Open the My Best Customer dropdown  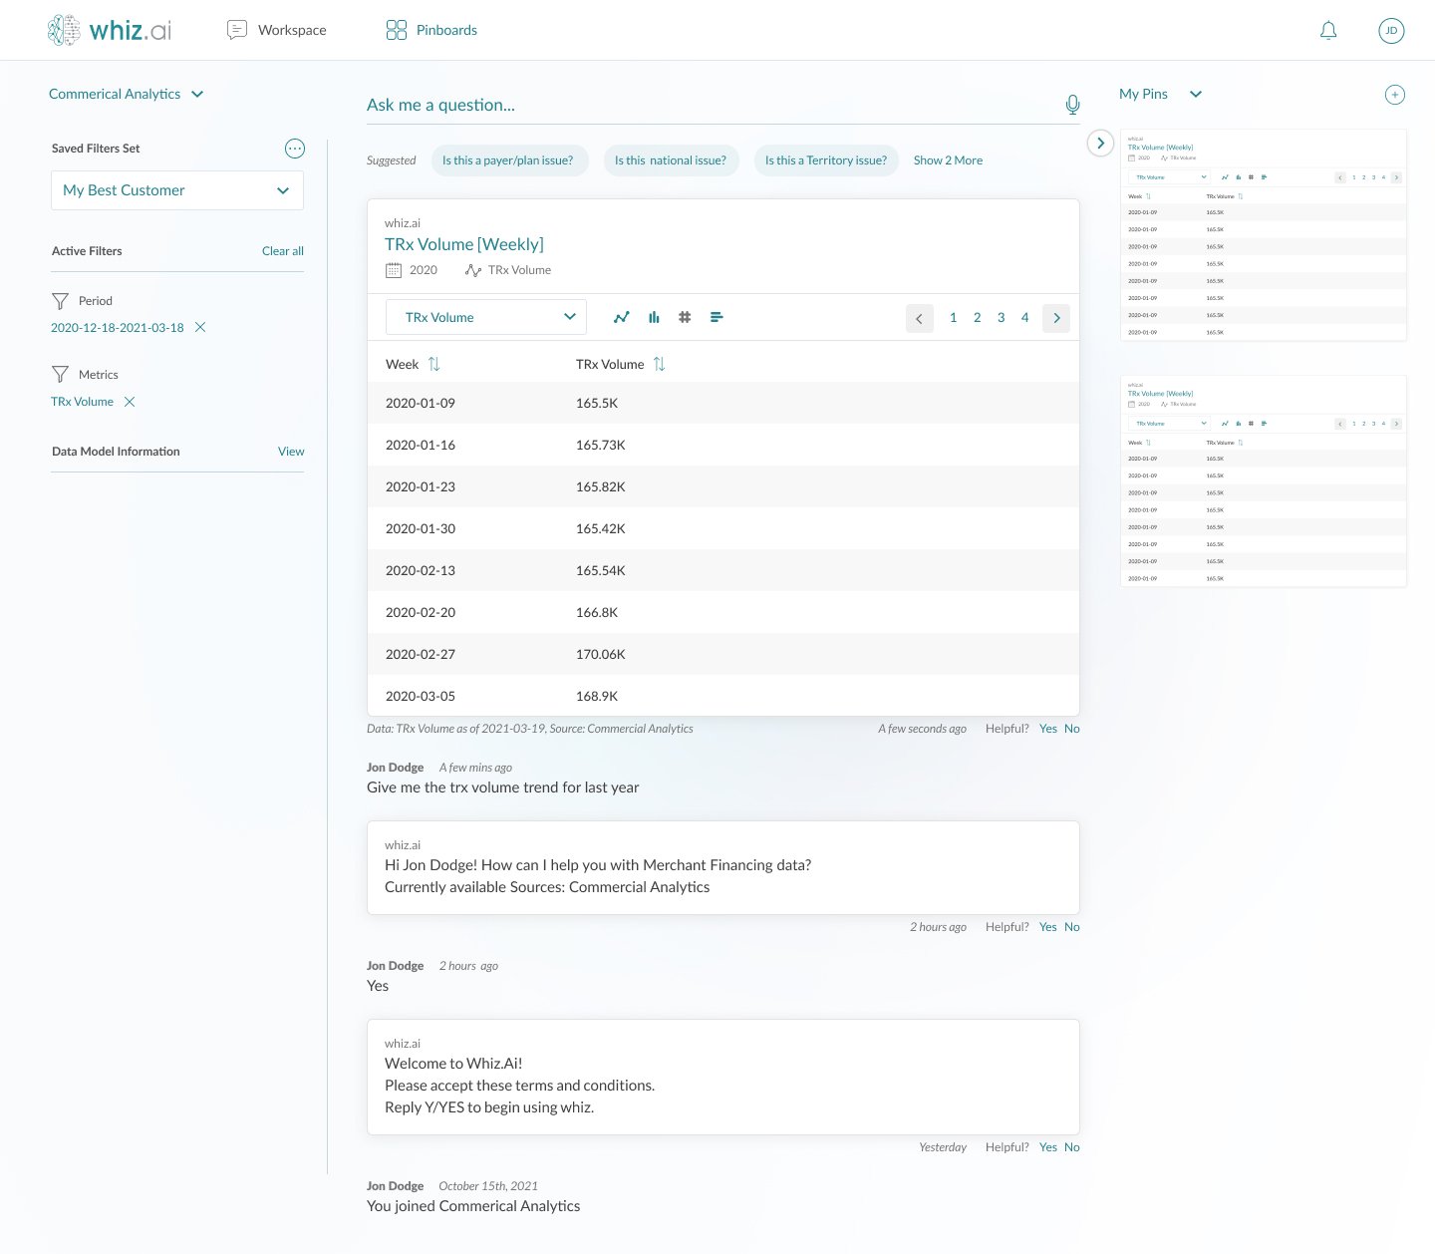[x=177, y=190]
